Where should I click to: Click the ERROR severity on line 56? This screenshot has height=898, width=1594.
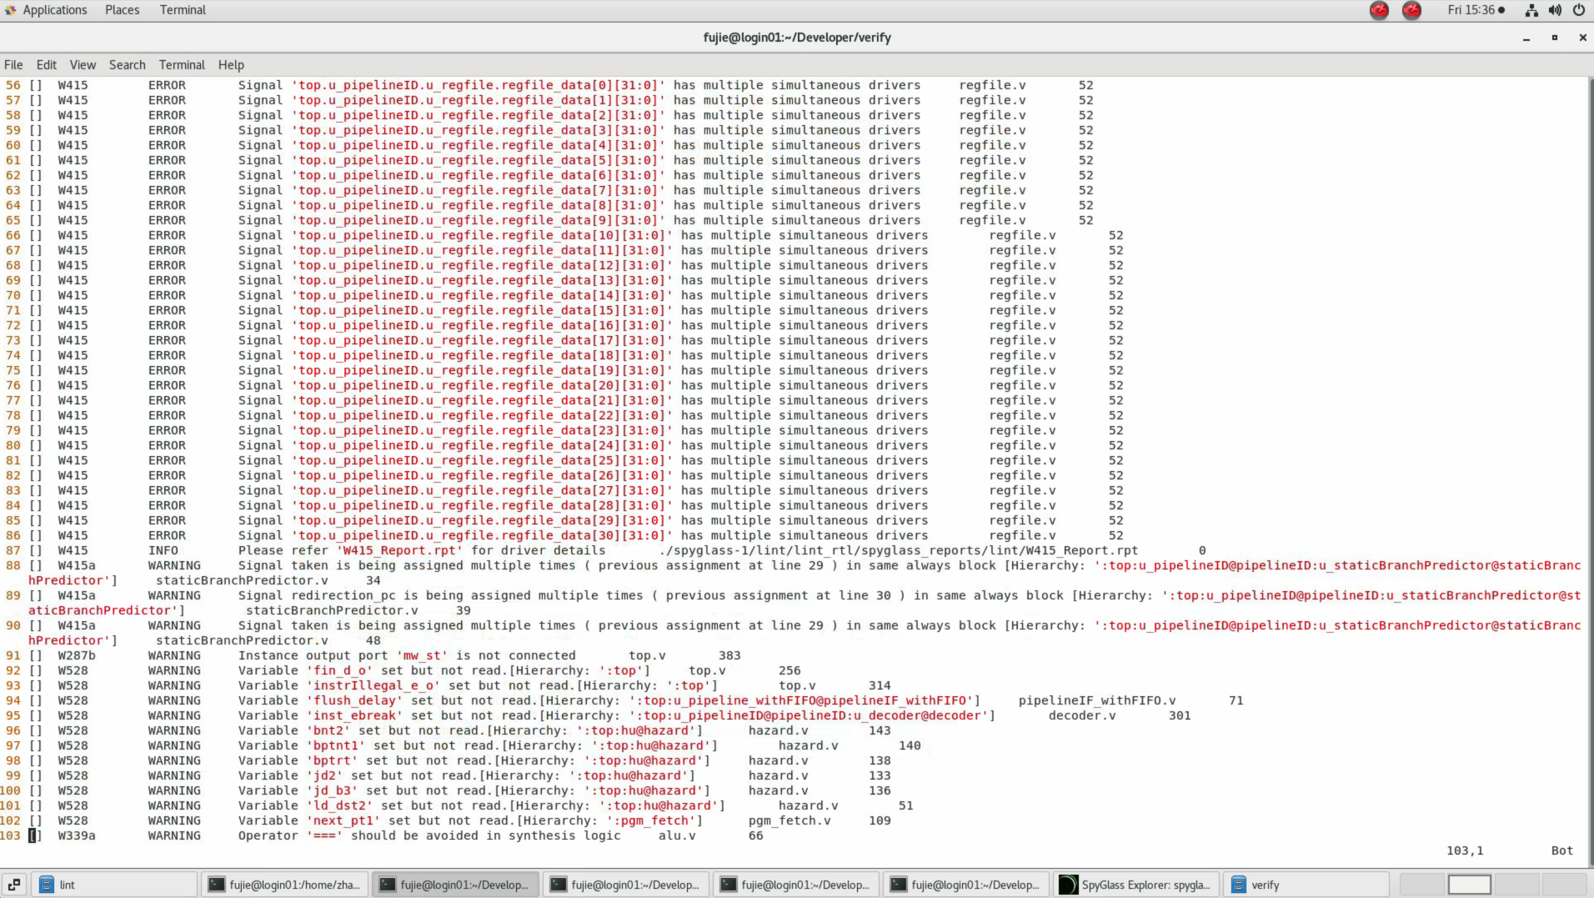coord(167,85)
